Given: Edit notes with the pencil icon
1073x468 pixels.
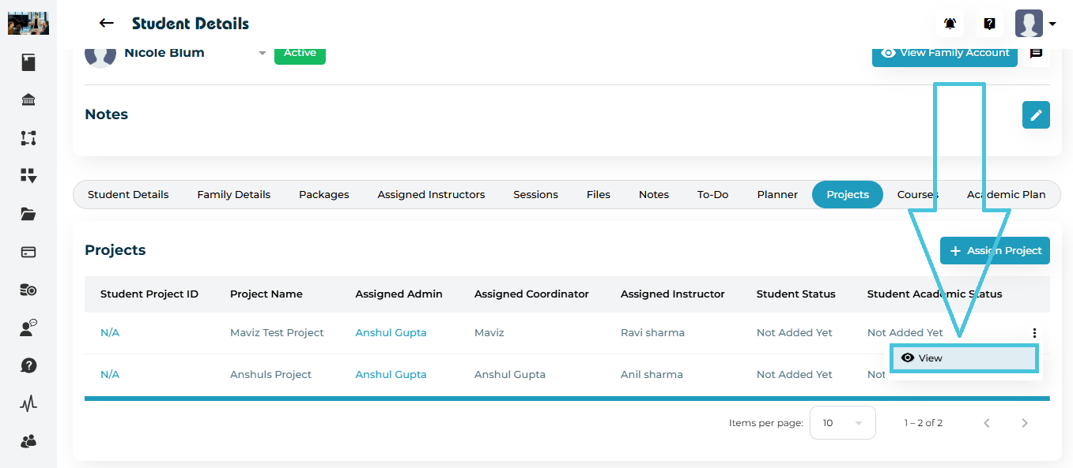Looking at the screenshot, I should coord(1036,115).
